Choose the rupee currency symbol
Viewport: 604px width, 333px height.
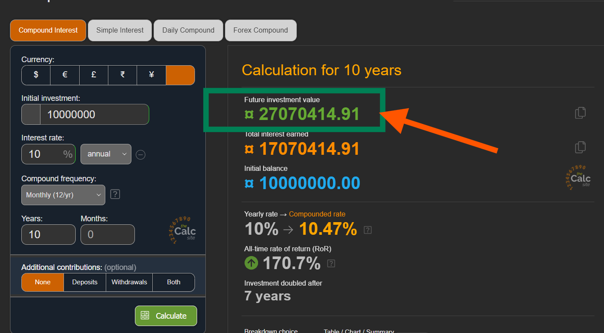click(x=122, y=75)
